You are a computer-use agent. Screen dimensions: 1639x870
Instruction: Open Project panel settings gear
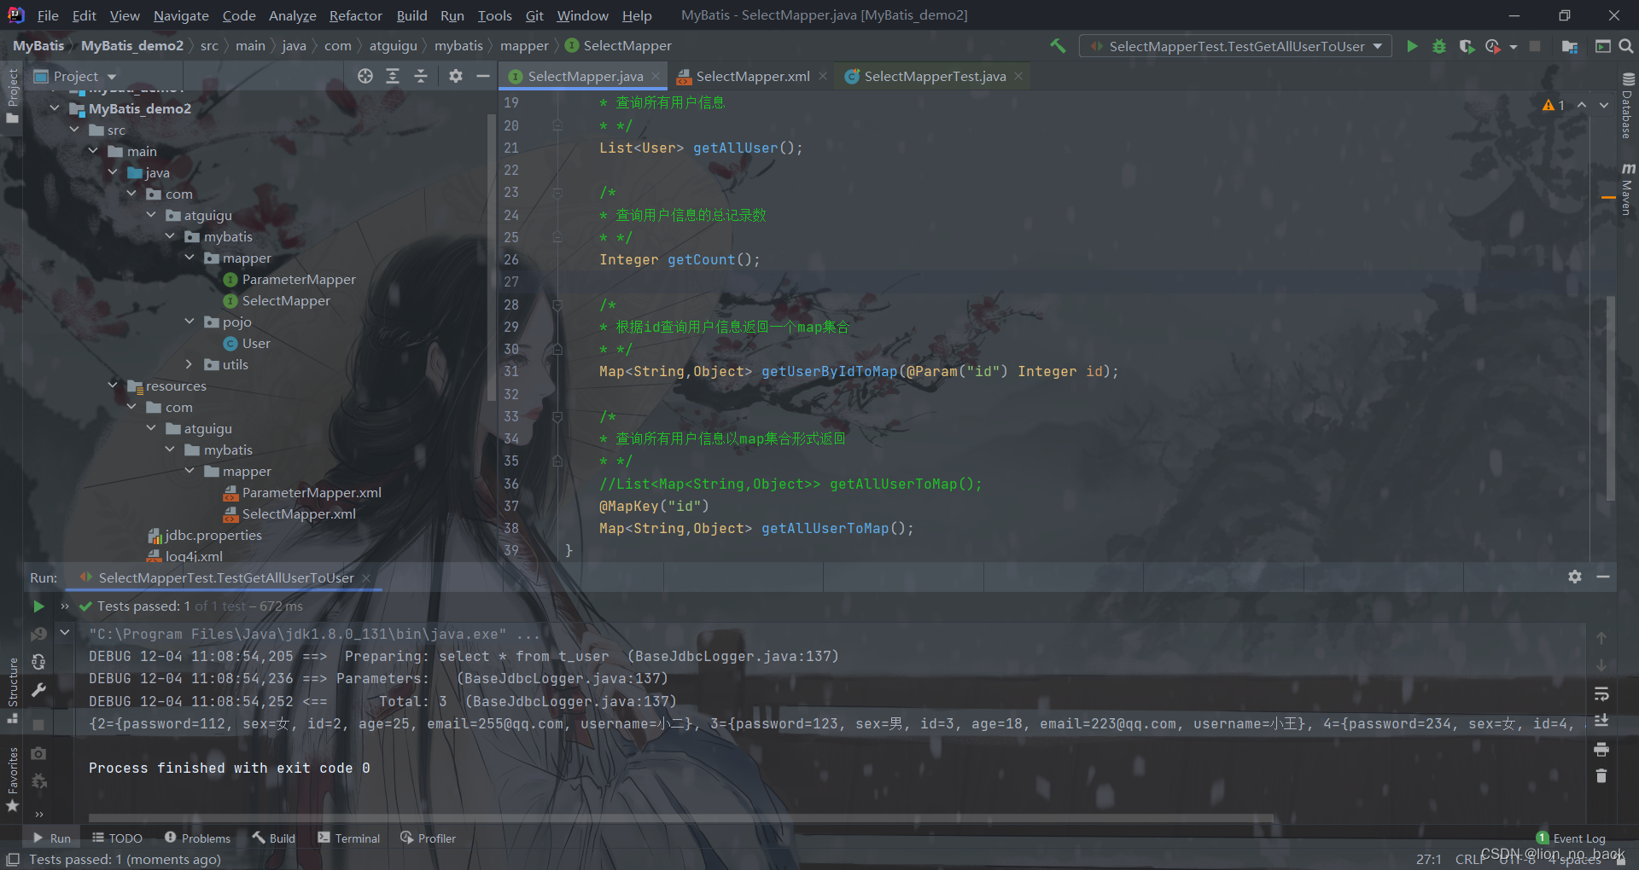click(456, 76)
